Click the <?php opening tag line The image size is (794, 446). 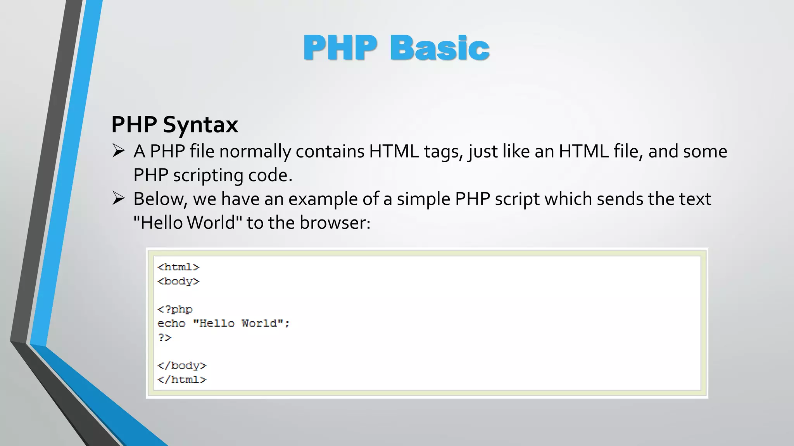(x=175, y=309)
